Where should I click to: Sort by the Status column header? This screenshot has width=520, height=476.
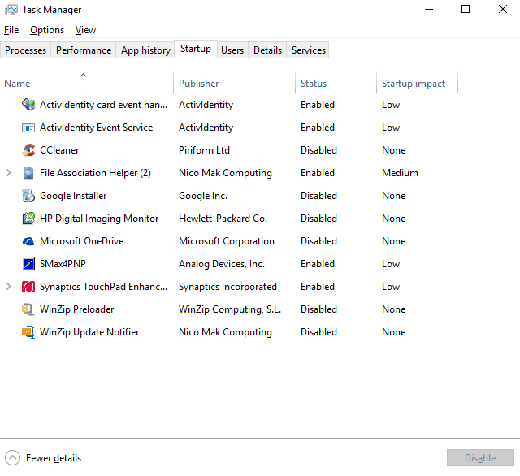[x=336, y=82]
